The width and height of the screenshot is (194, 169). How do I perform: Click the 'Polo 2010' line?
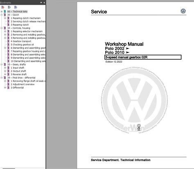117,52
